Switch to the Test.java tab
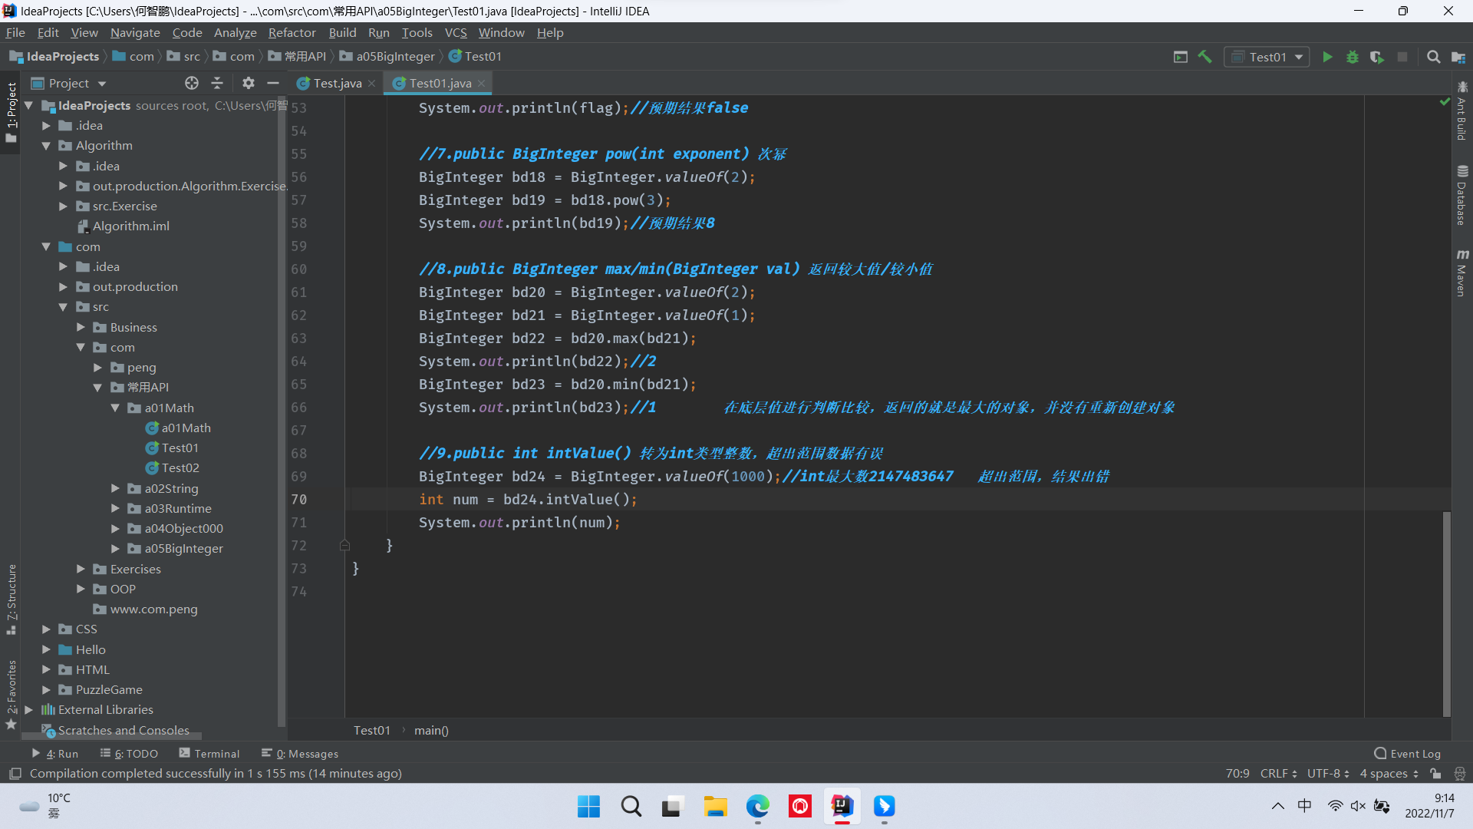Image resolution: width=1473 pixels, height=829 pixels. click(x=337, y=83)
